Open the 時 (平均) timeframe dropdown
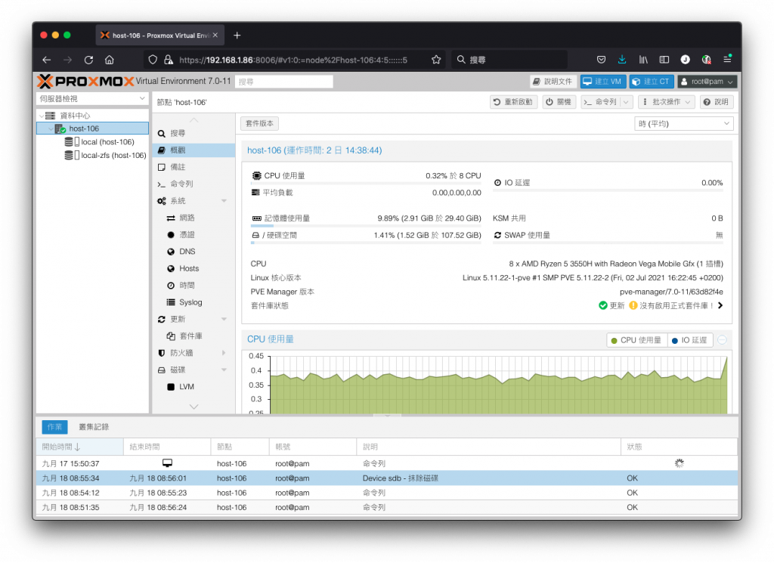774x563 pixels. pos(683,123)
